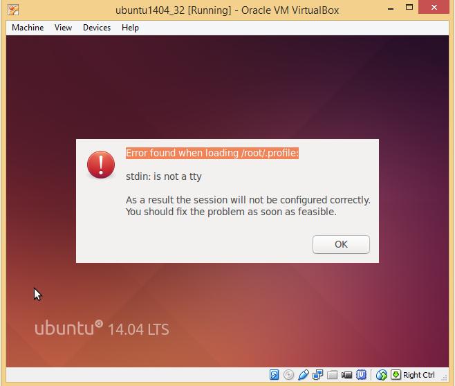Open the USB devices status icon
Screen dimensions: 455x386
[x=304, y=375]
